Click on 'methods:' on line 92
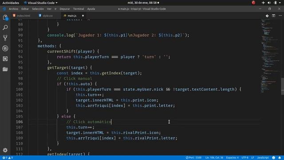This screenshot has height=160, width=284. click(x=47, y=46)
